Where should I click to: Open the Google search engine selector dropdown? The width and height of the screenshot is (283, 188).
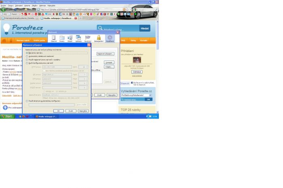[135, 10]
